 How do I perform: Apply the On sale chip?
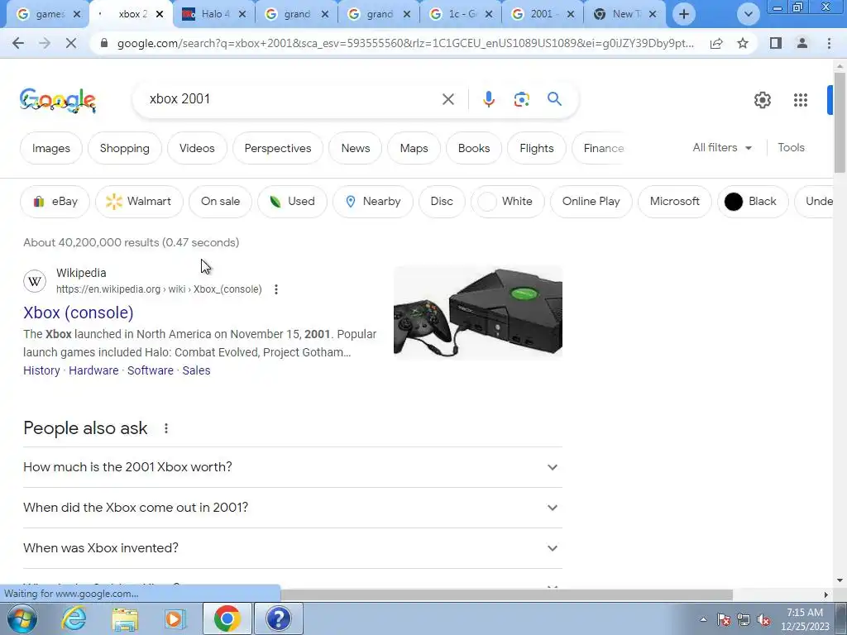(x=220, y=202)
